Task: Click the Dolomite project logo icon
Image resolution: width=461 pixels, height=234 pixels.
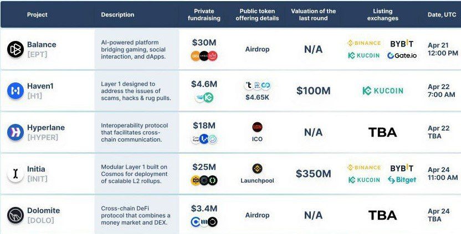Action: (x=15, y=215)
